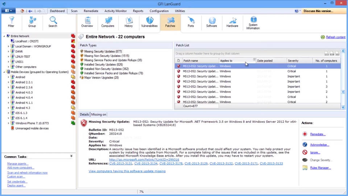
Task: Open the Software inventory view
Action: pyautogui.click(x=212, y=22)
